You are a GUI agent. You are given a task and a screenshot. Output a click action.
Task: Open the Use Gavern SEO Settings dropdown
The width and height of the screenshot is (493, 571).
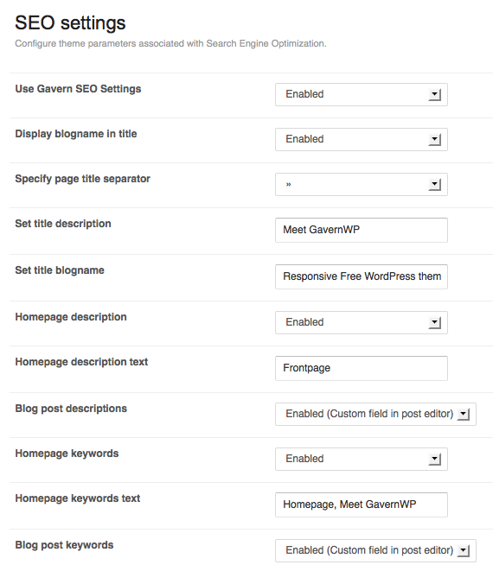coord(362,95)
